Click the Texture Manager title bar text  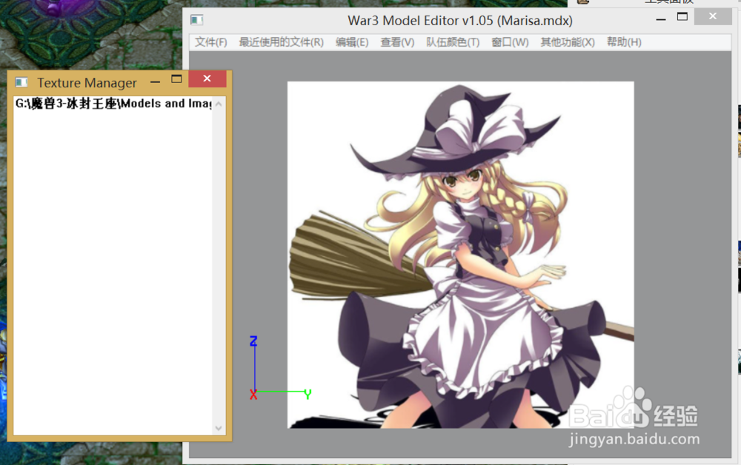87,83
